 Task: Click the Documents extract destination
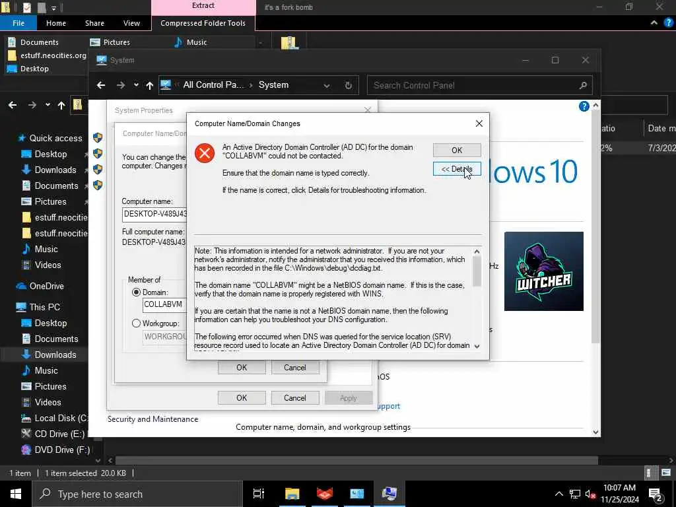point(33,42)
